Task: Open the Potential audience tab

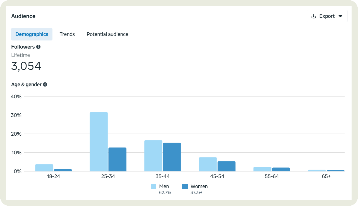Action: (107, 34)
